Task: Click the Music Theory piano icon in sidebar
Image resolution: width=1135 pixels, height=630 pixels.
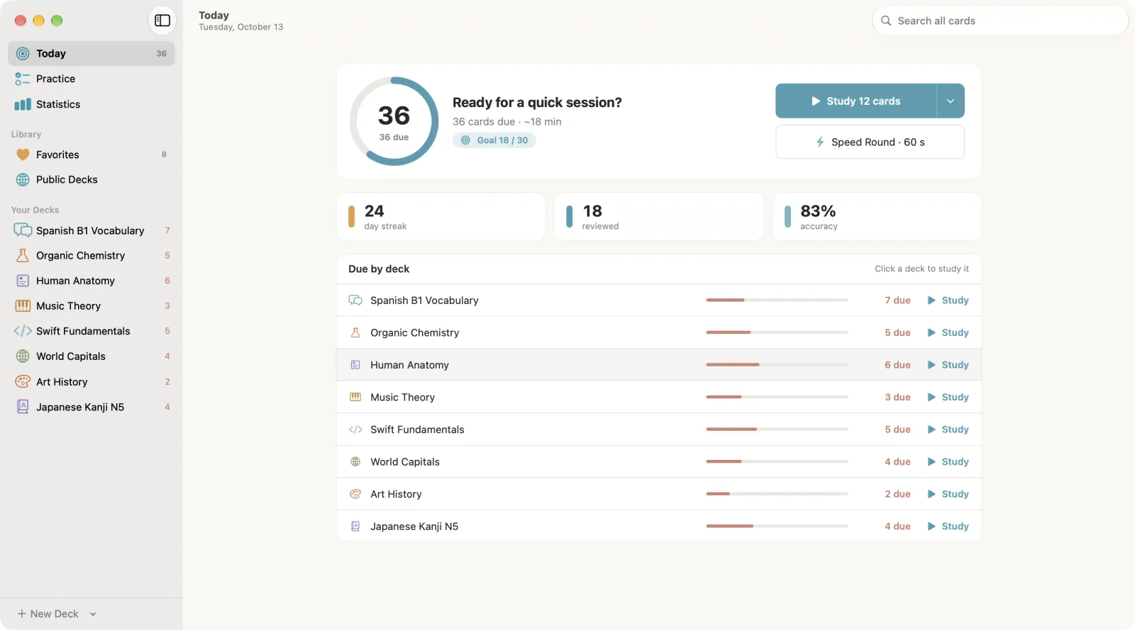Action: 23,306
